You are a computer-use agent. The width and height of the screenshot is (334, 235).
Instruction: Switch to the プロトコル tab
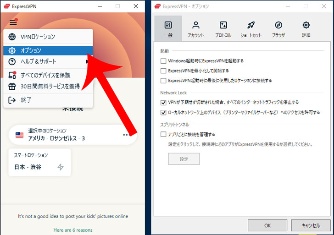tap(223, 28)
